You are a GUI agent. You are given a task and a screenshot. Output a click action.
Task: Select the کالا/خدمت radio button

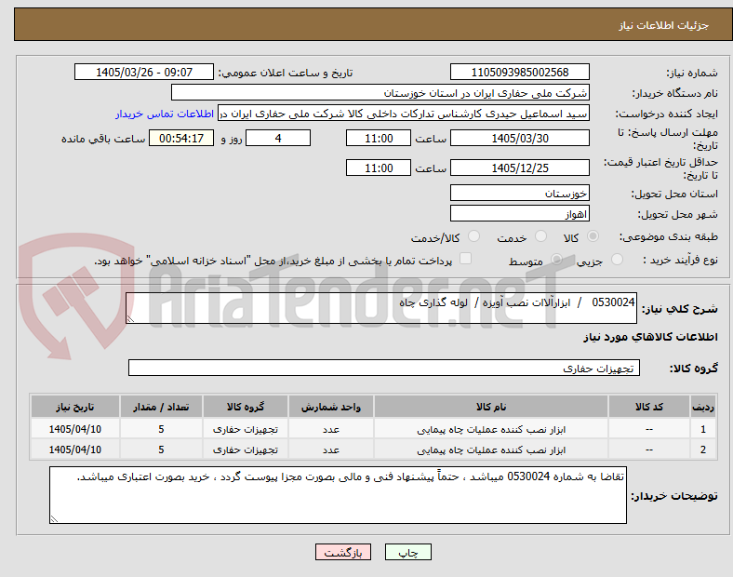pos(473,236)
